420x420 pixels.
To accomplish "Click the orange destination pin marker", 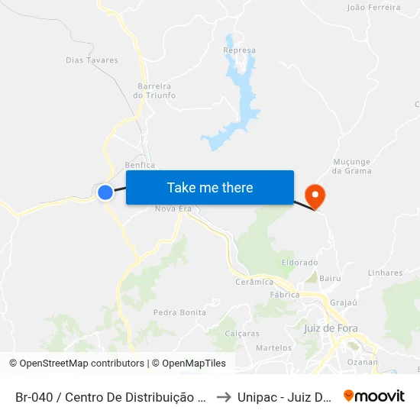I will point(315,197).
